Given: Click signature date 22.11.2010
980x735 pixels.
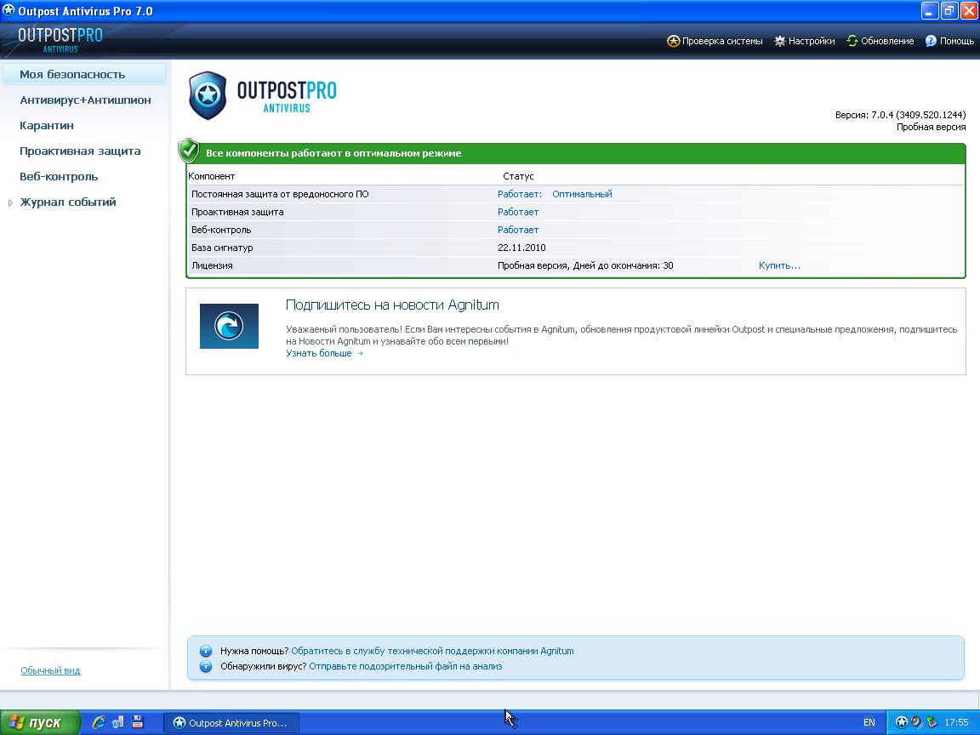Looking at the screenshot, I should coord(521,248).
